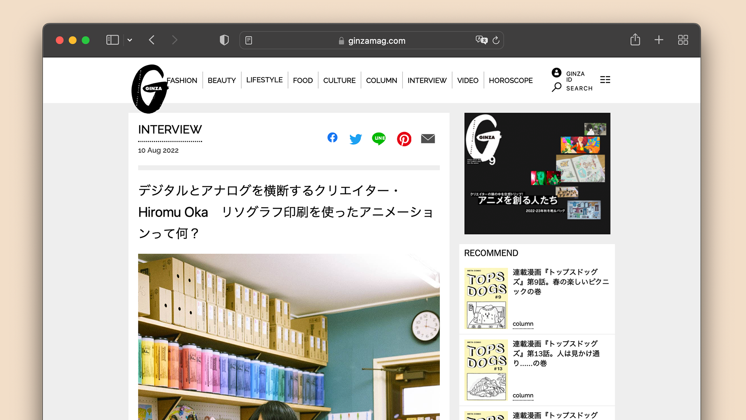Click the GINZA logo in header
The height and width of the screenshot is (420, 746).
[150, 89]
